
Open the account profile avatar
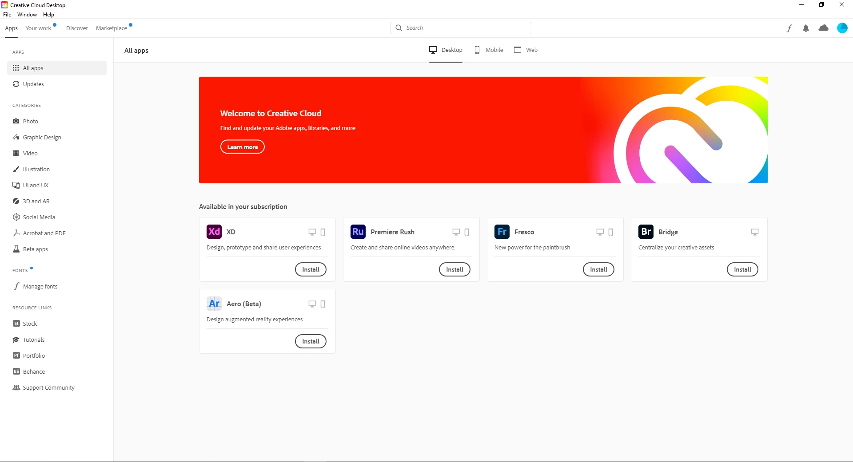842,28
